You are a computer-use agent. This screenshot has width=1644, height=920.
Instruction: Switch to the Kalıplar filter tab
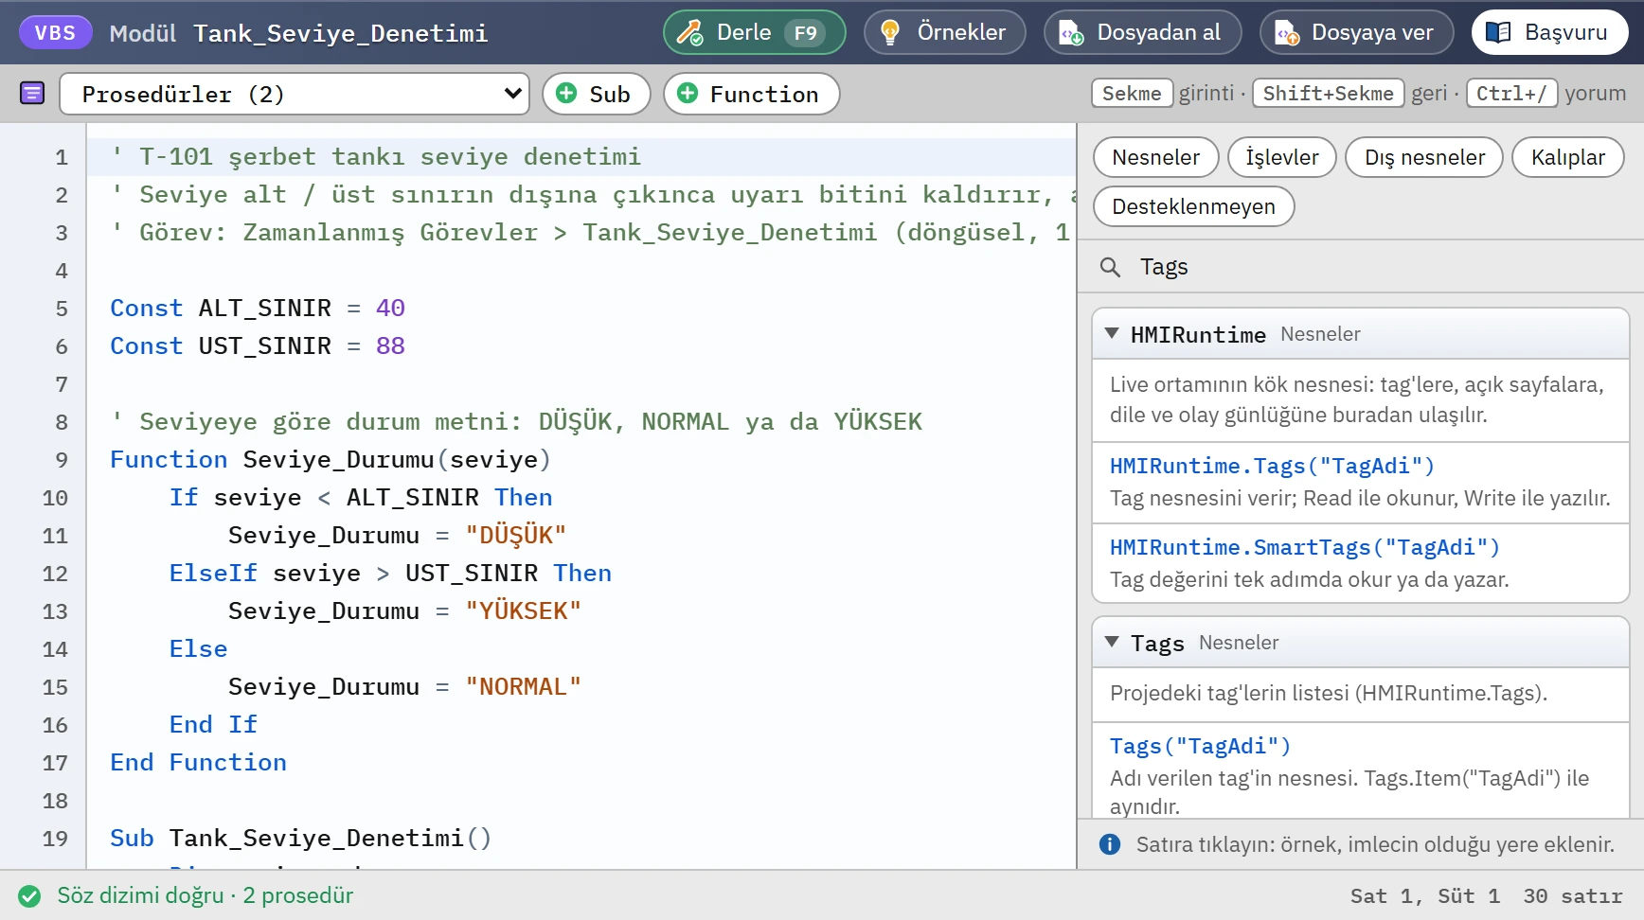tap(1567, 157)
